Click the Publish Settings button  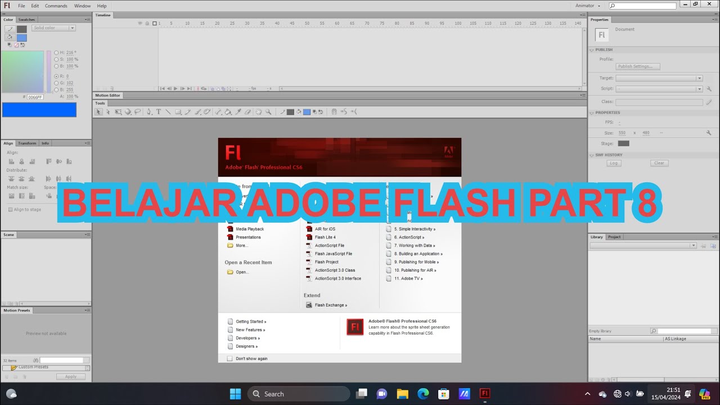[x=638, y=66]
